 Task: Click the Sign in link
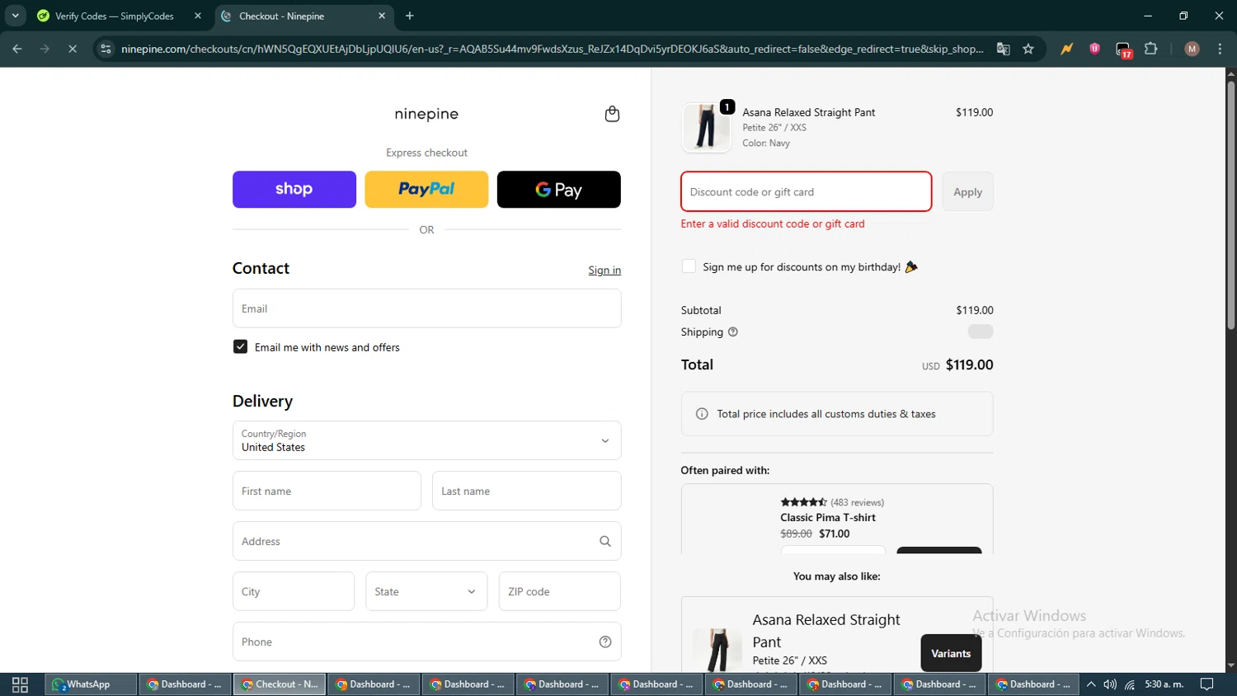point(604,270)
